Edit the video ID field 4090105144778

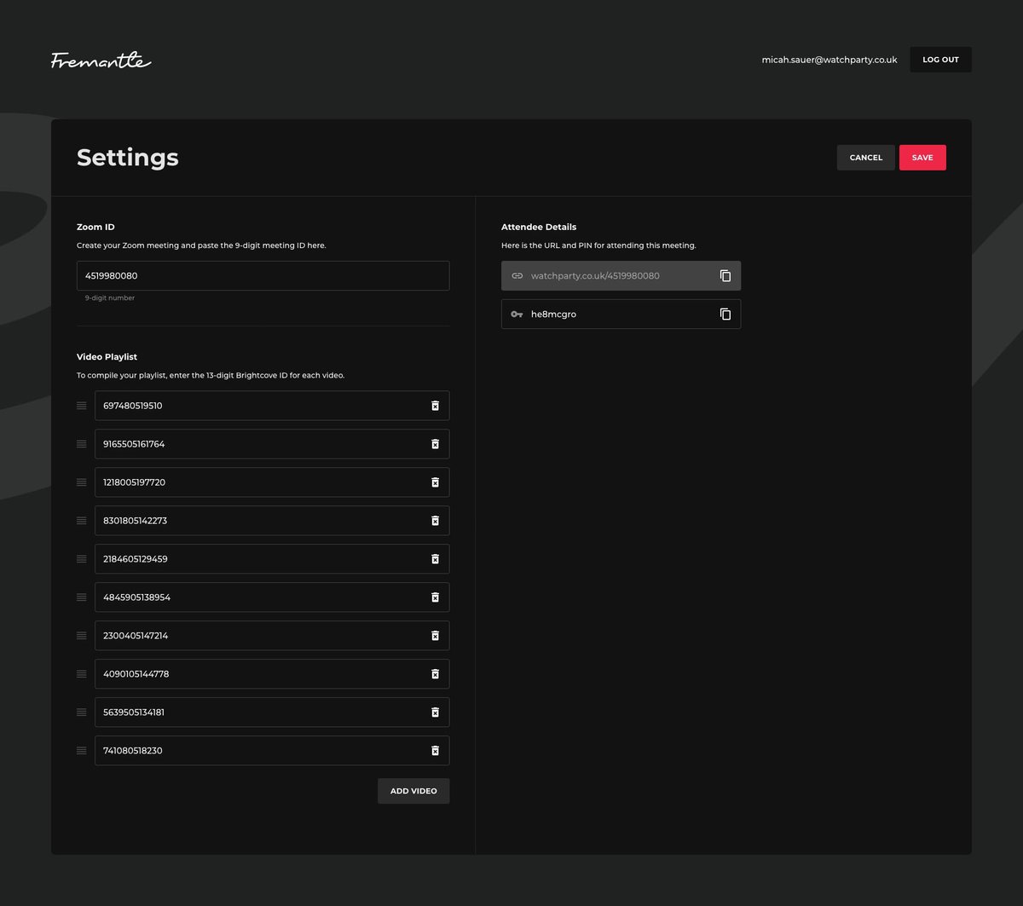272,674
